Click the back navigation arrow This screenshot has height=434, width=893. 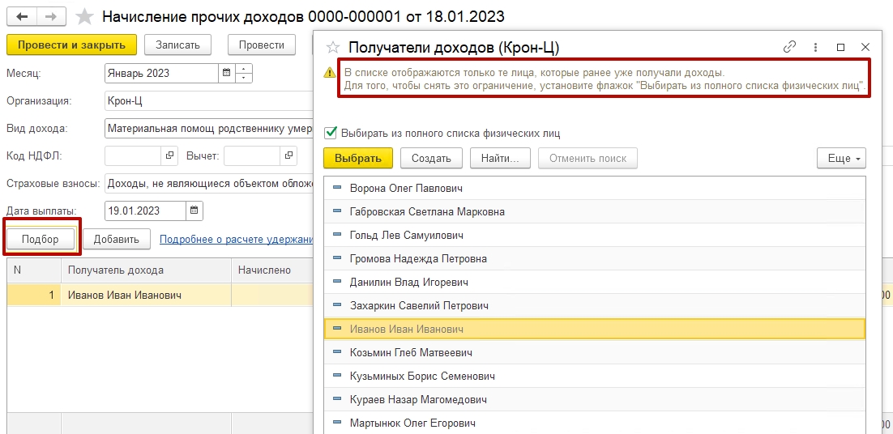point(22,16)
